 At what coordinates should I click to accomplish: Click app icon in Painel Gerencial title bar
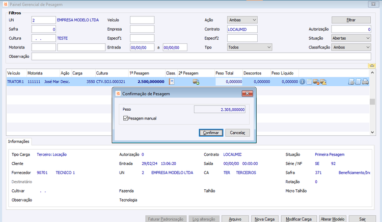pos(6,4)
